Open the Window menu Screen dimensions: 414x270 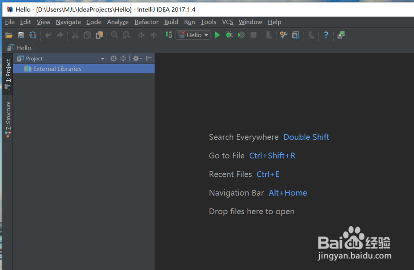(250, 22)
